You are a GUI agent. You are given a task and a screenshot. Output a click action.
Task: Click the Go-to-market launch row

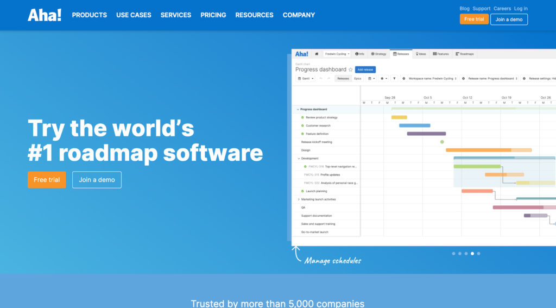coord(326,232)
